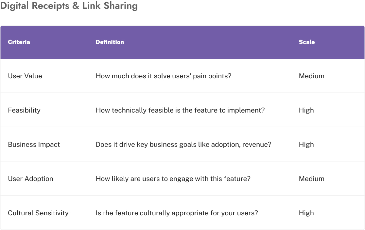Click the Digital Receipts & Link Sharing heading
This screenshot has height=230, width=365.
[x=69, y=6]
